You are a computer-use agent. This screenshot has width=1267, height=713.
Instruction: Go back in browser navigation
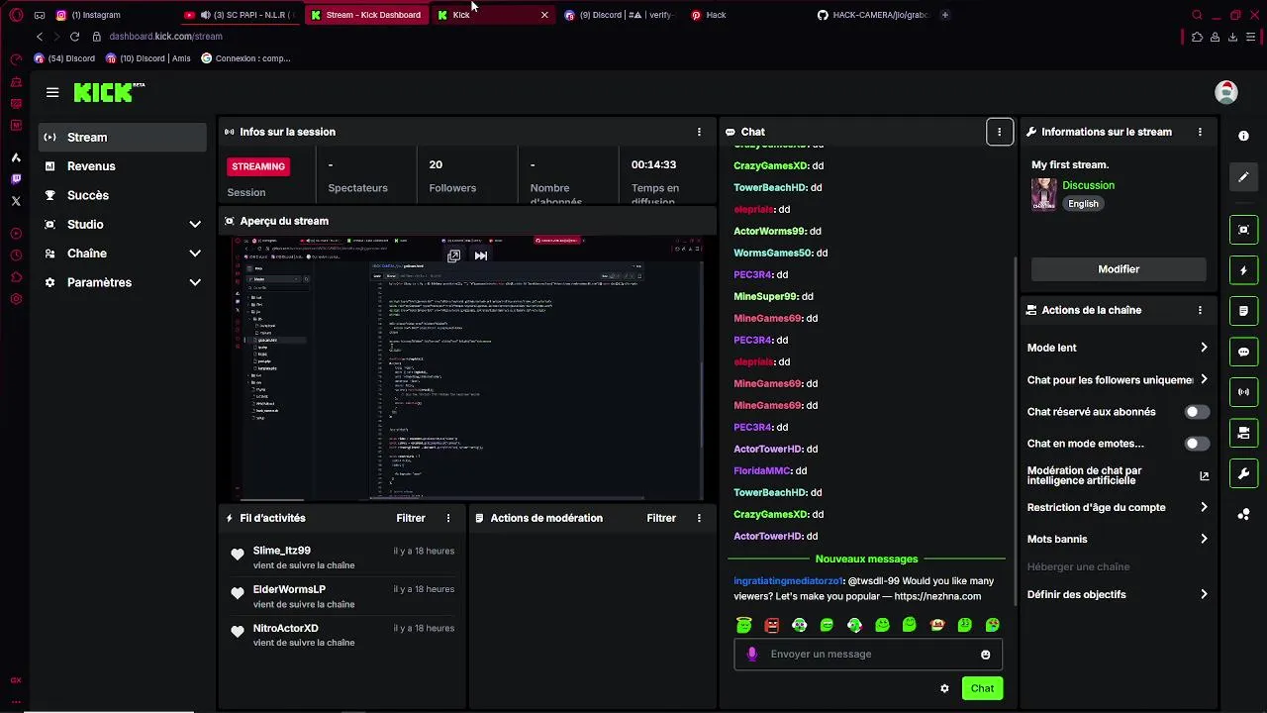[x=40, y=37]
